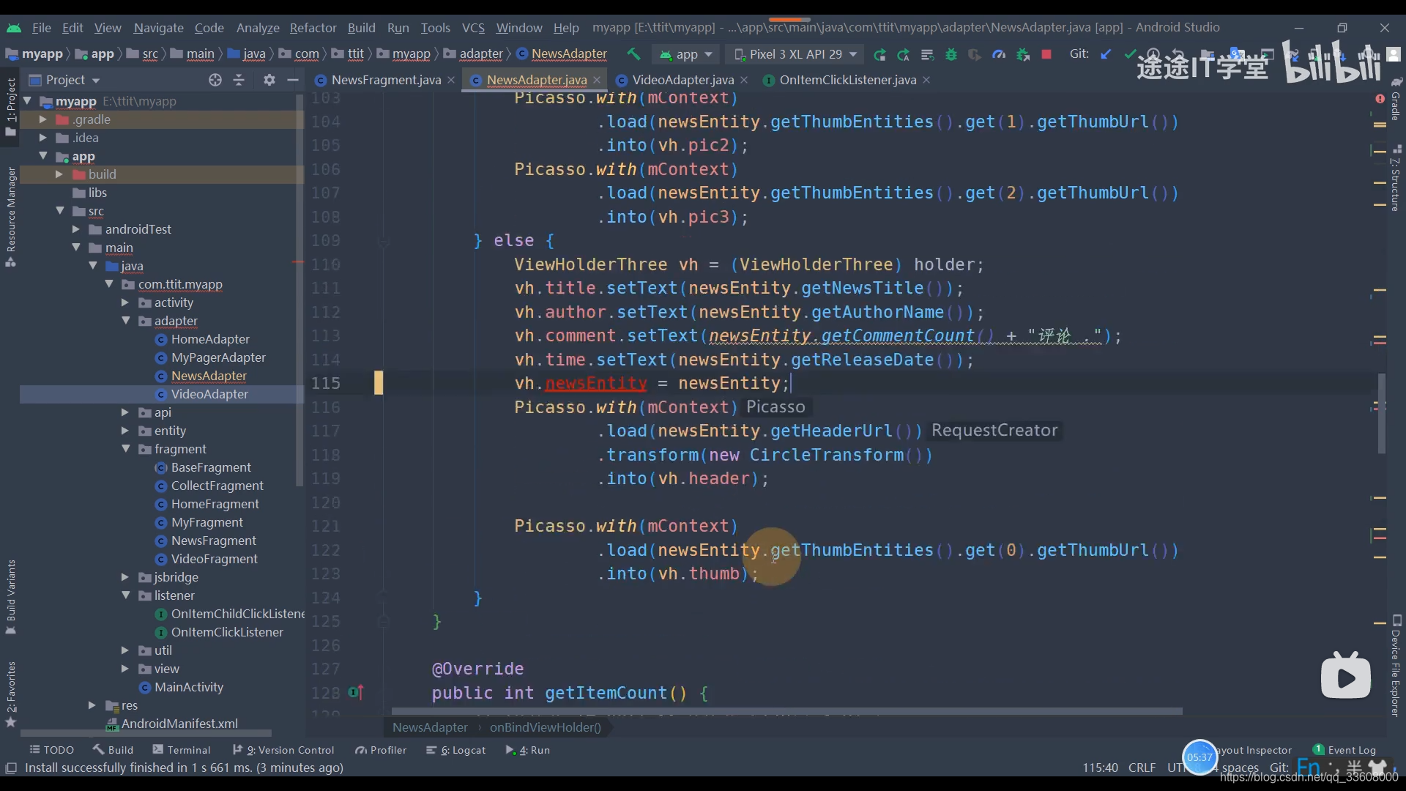The height and width of the screenshot is (791, 1406).
Task: Hide the Project panel with the minus icon
Action: (293, 80)
